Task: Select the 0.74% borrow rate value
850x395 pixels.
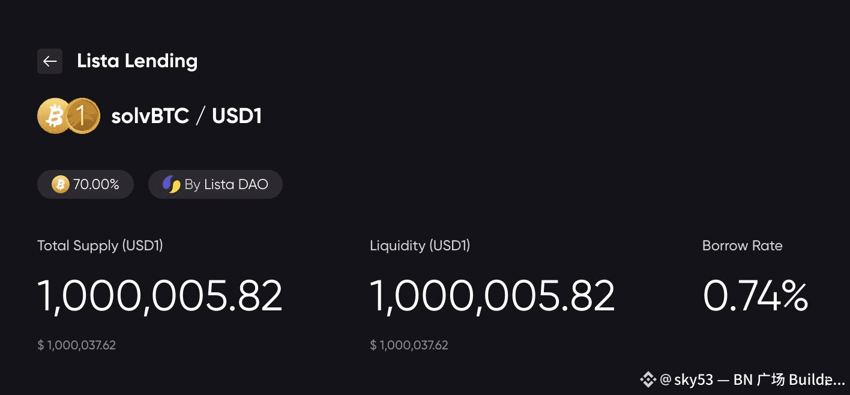Action: [755, 296]
